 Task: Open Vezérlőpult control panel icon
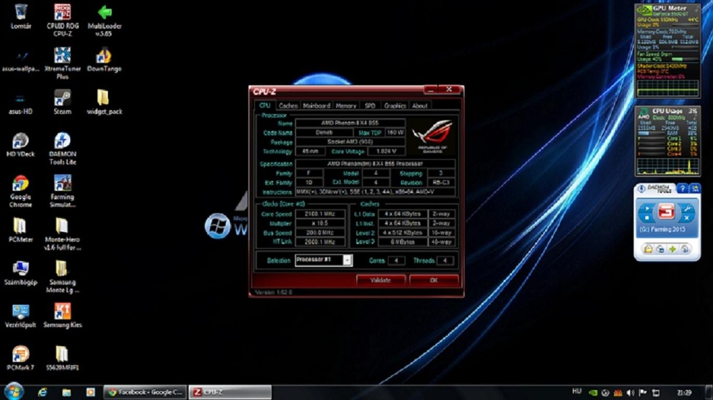click(21, 316)
